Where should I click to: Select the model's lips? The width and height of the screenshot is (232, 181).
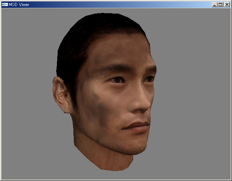tap(137, 126)
